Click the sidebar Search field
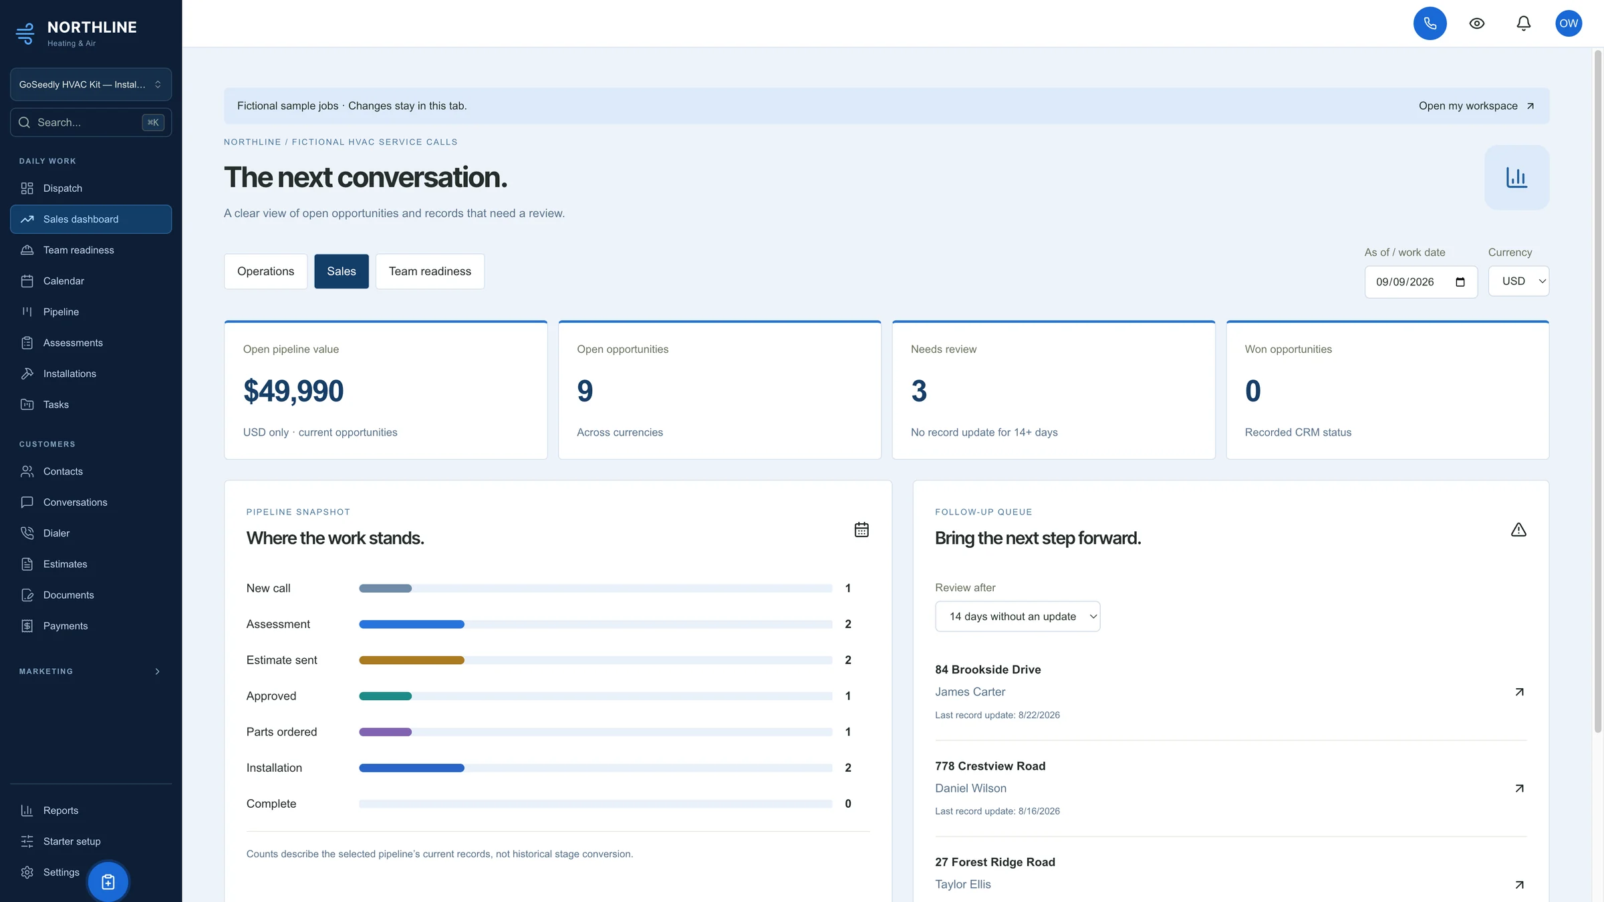 pos(91,122)
